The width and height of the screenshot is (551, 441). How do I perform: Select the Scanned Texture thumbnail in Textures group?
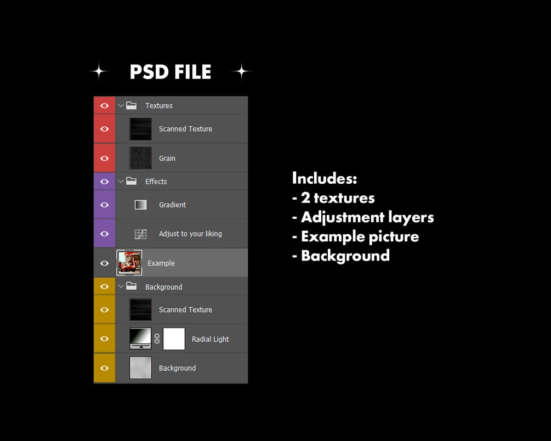click(140, 129)
